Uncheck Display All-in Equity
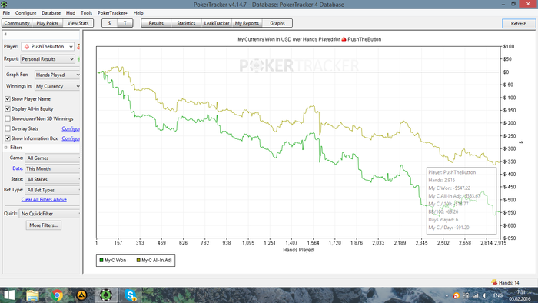 click(8, 108)
